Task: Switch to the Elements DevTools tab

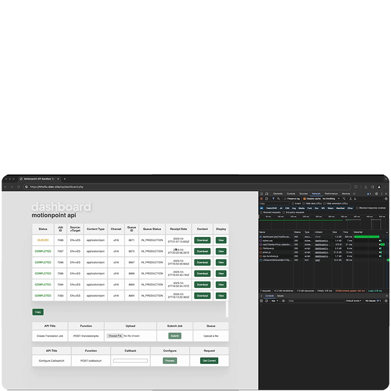Action: (x=278, y=194)
